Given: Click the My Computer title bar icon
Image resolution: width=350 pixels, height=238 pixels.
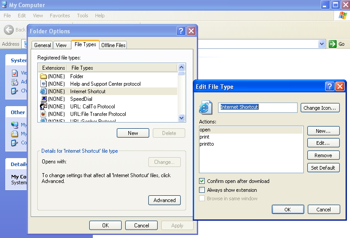Looking at the screenshot, I should tap(4, 4).
